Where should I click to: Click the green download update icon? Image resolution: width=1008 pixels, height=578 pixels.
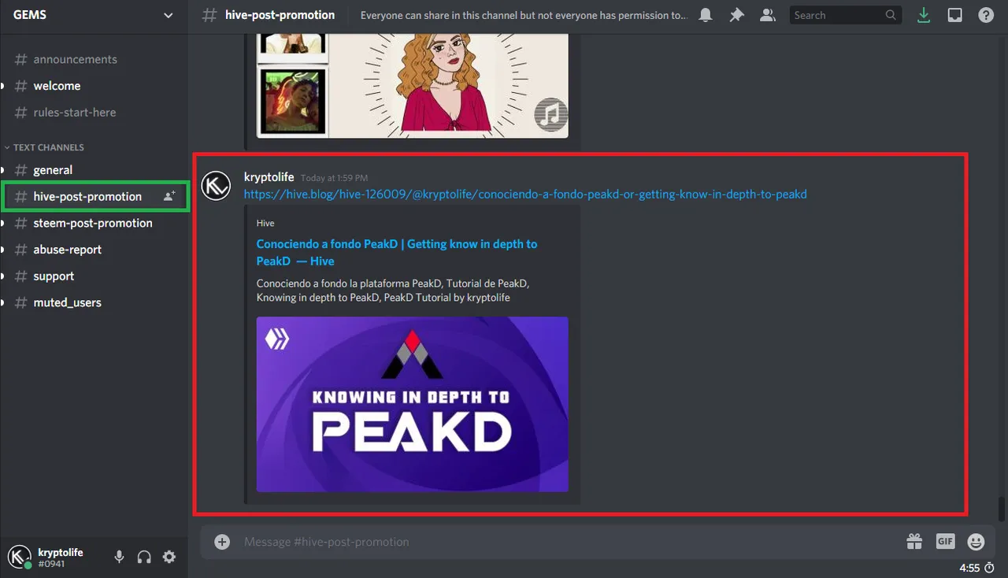click(x=925, y=15)
